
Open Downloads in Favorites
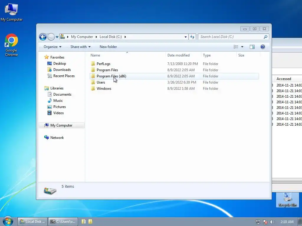(62, 69)
